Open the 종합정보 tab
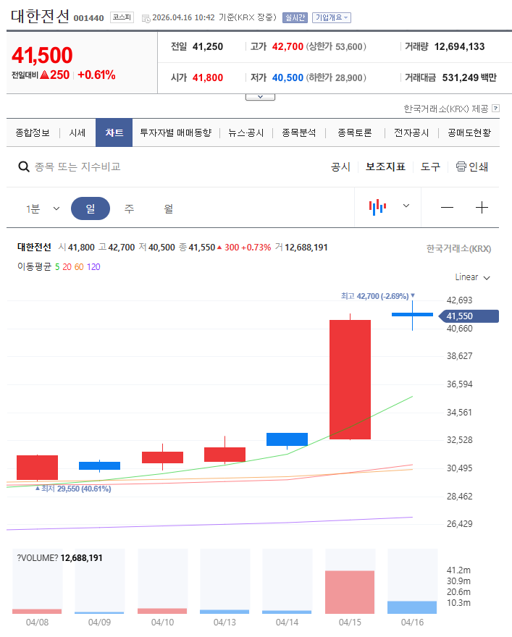The height and width of the screenshot is (637, 512). pyautogui.click(x=33, y=133)
